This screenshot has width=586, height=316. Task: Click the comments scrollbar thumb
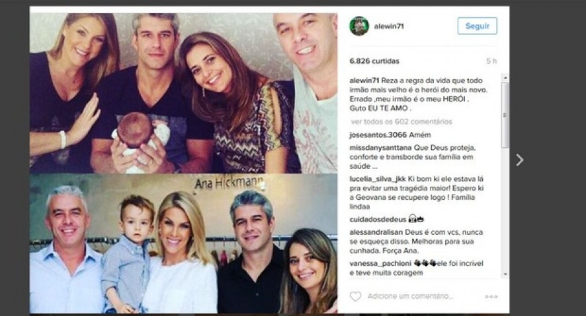(505, 115)
